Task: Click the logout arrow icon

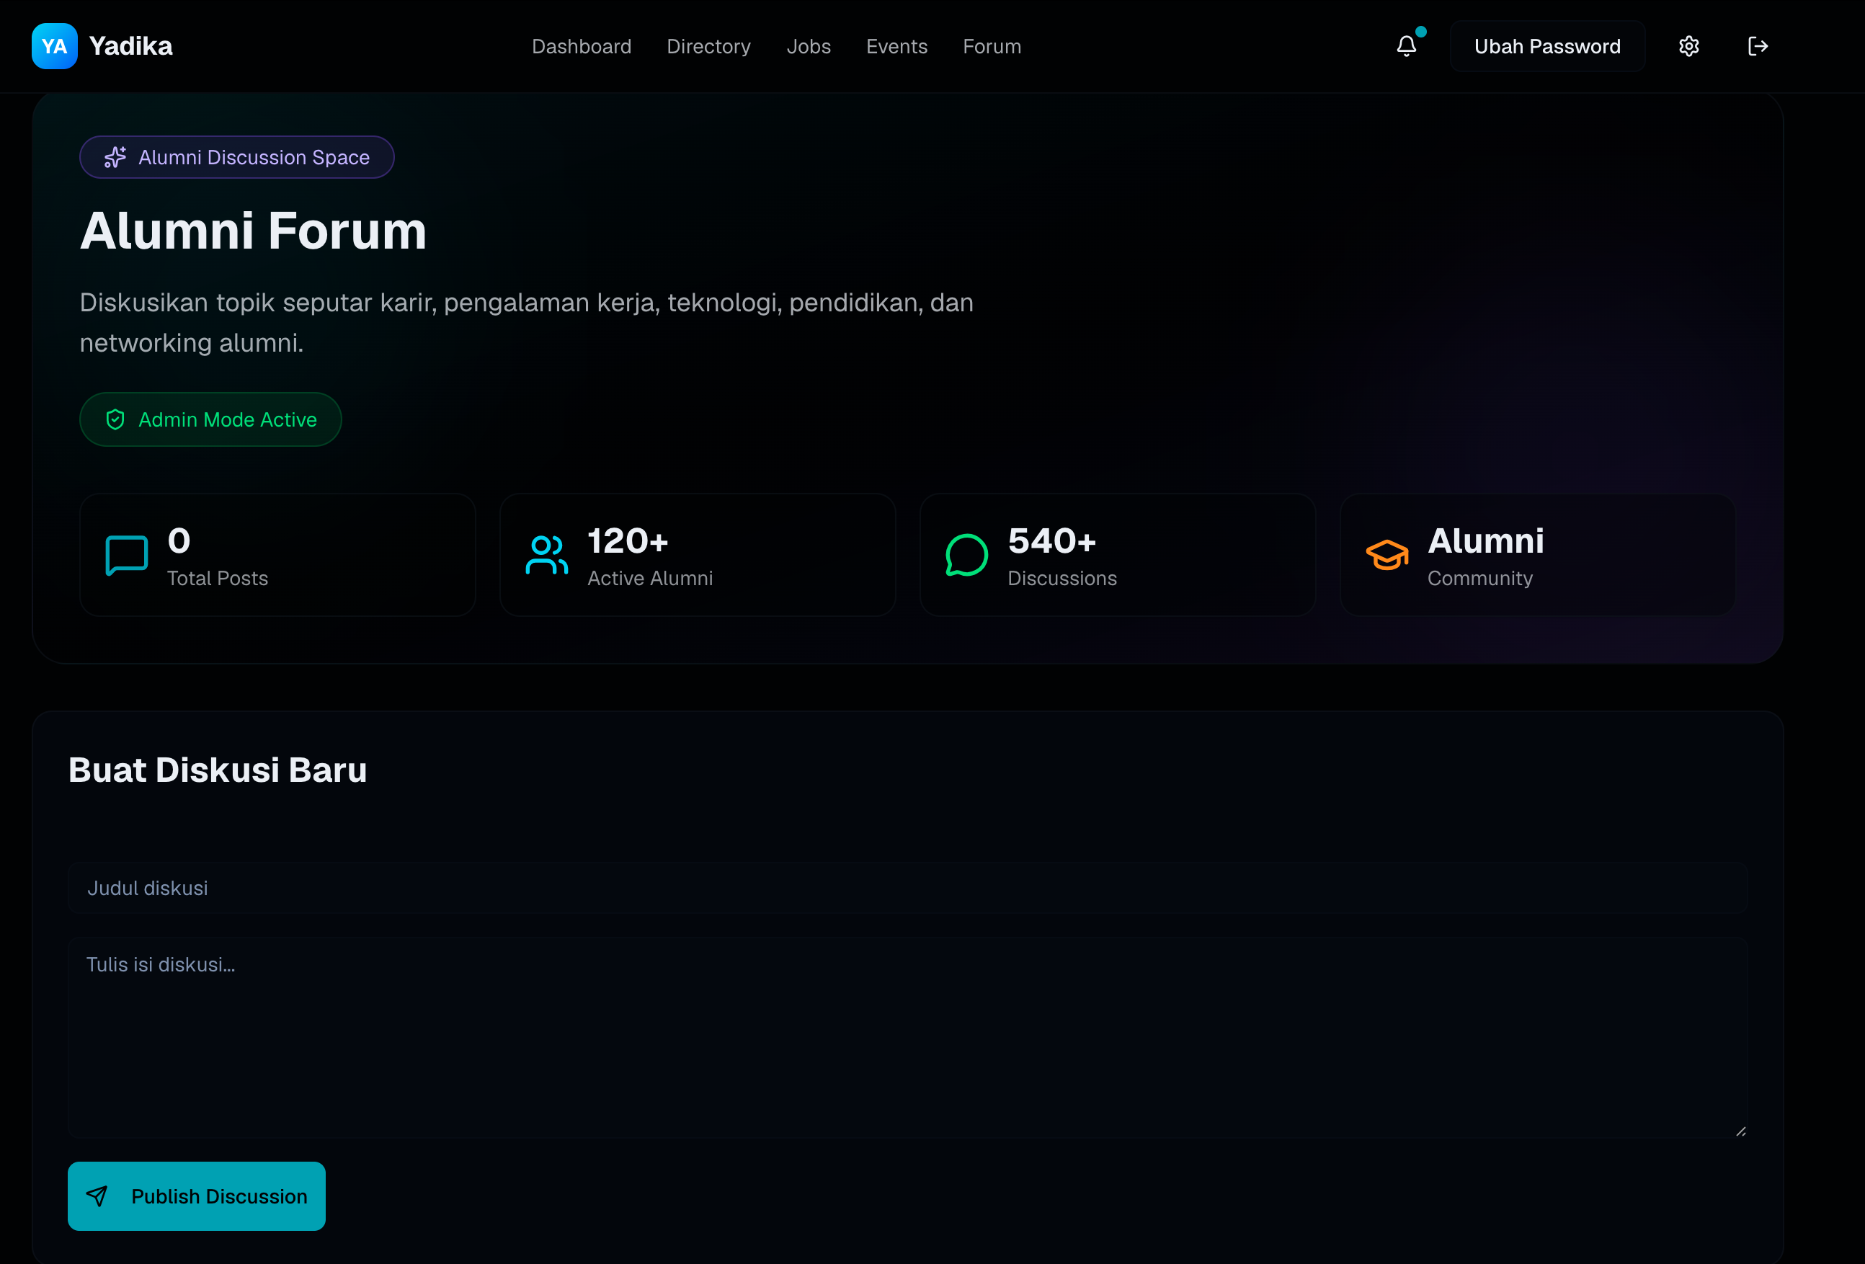Action: [1758, 45]
